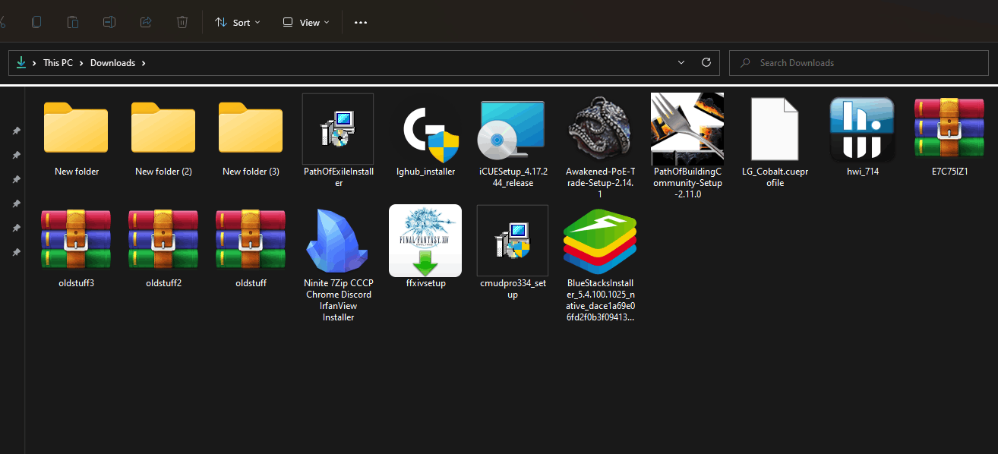Select the PathOfBuildingCommunity-Setup thumbnail
The image size is (998, 454).
point(687,128)
